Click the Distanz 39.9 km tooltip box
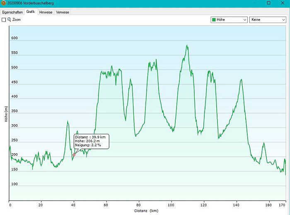Image resolution: width=290 pixels, height=215 pixels. [91, 141]
